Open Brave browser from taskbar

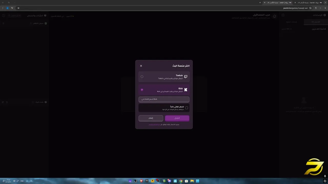tap(141, 181)
